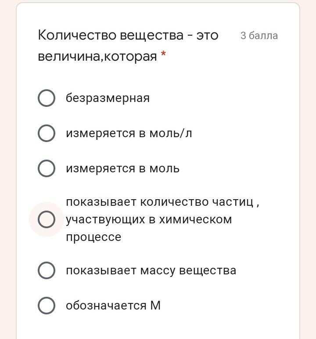
Task: Select the "безразмерная" radio circle
Action: point(47,98)
